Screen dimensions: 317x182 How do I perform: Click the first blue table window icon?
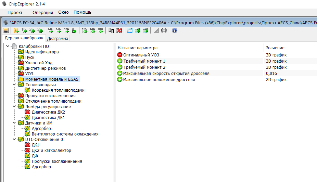pyautogui.click(x=130, y=30)
